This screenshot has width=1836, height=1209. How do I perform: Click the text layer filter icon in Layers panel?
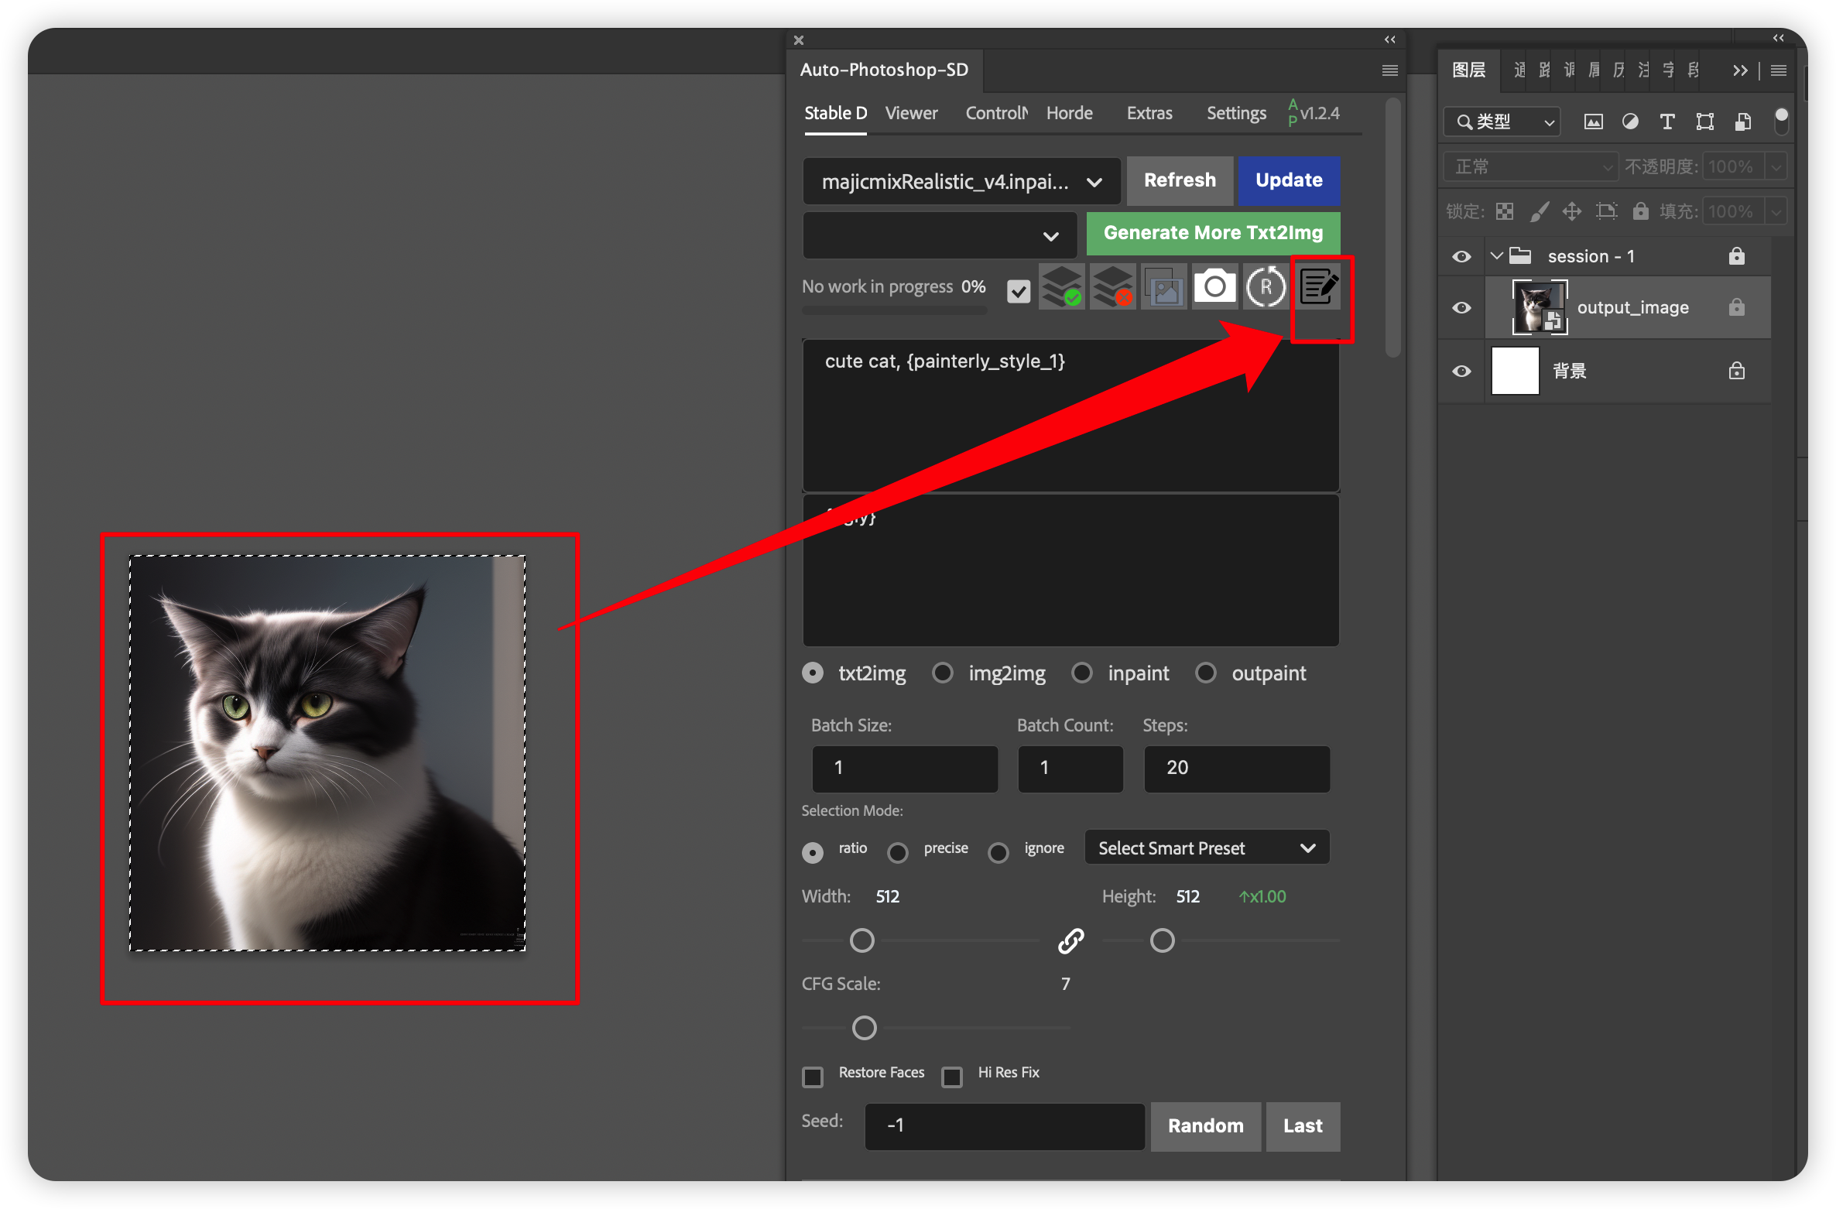tap(1667, 122)
